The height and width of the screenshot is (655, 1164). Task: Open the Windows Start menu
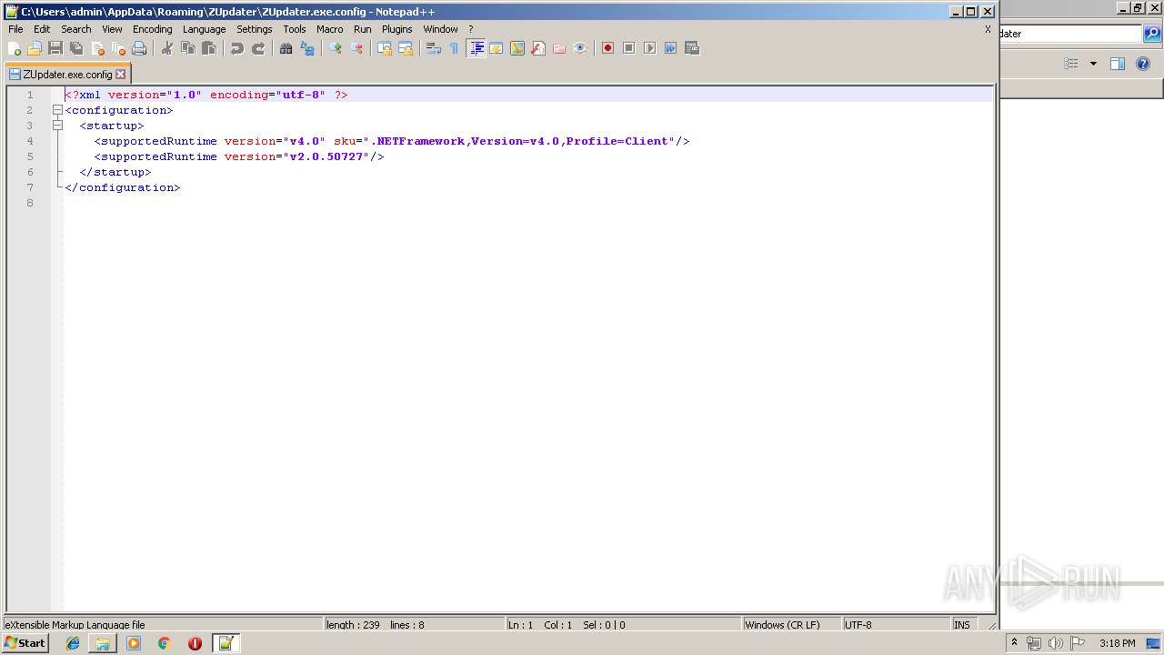pos(25,643)
